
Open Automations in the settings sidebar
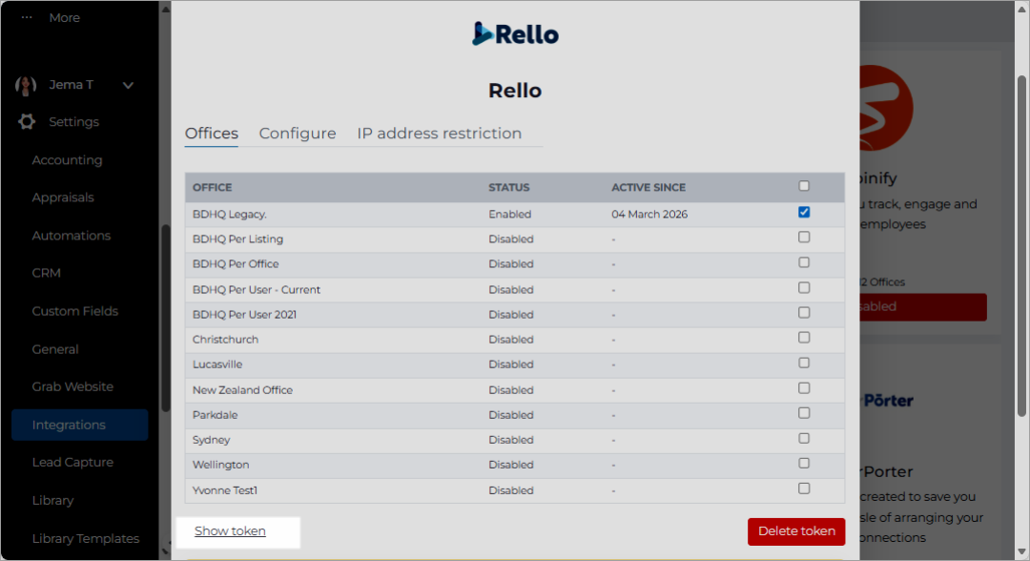click(x=71, y=236)
